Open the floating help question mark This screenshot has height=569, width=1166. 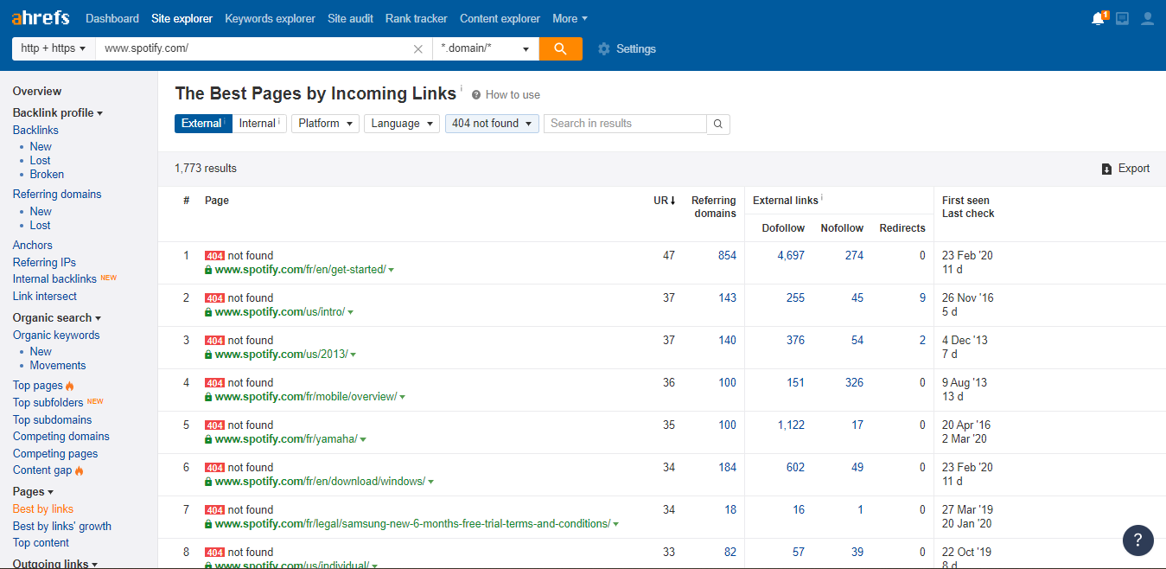(x=1137, y=540)
